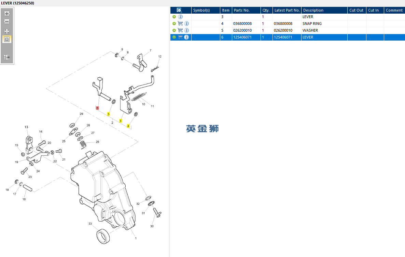
Task: Click callout number 30 near bolt
Action: (x=152, y=226)
